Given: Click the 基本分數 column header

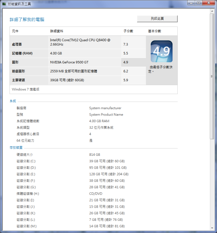Looking at the screenshot, I should pos(155,31).
